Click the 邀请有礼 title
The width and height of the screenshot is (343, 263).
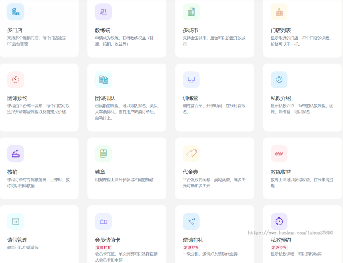(x=193, y=240)
